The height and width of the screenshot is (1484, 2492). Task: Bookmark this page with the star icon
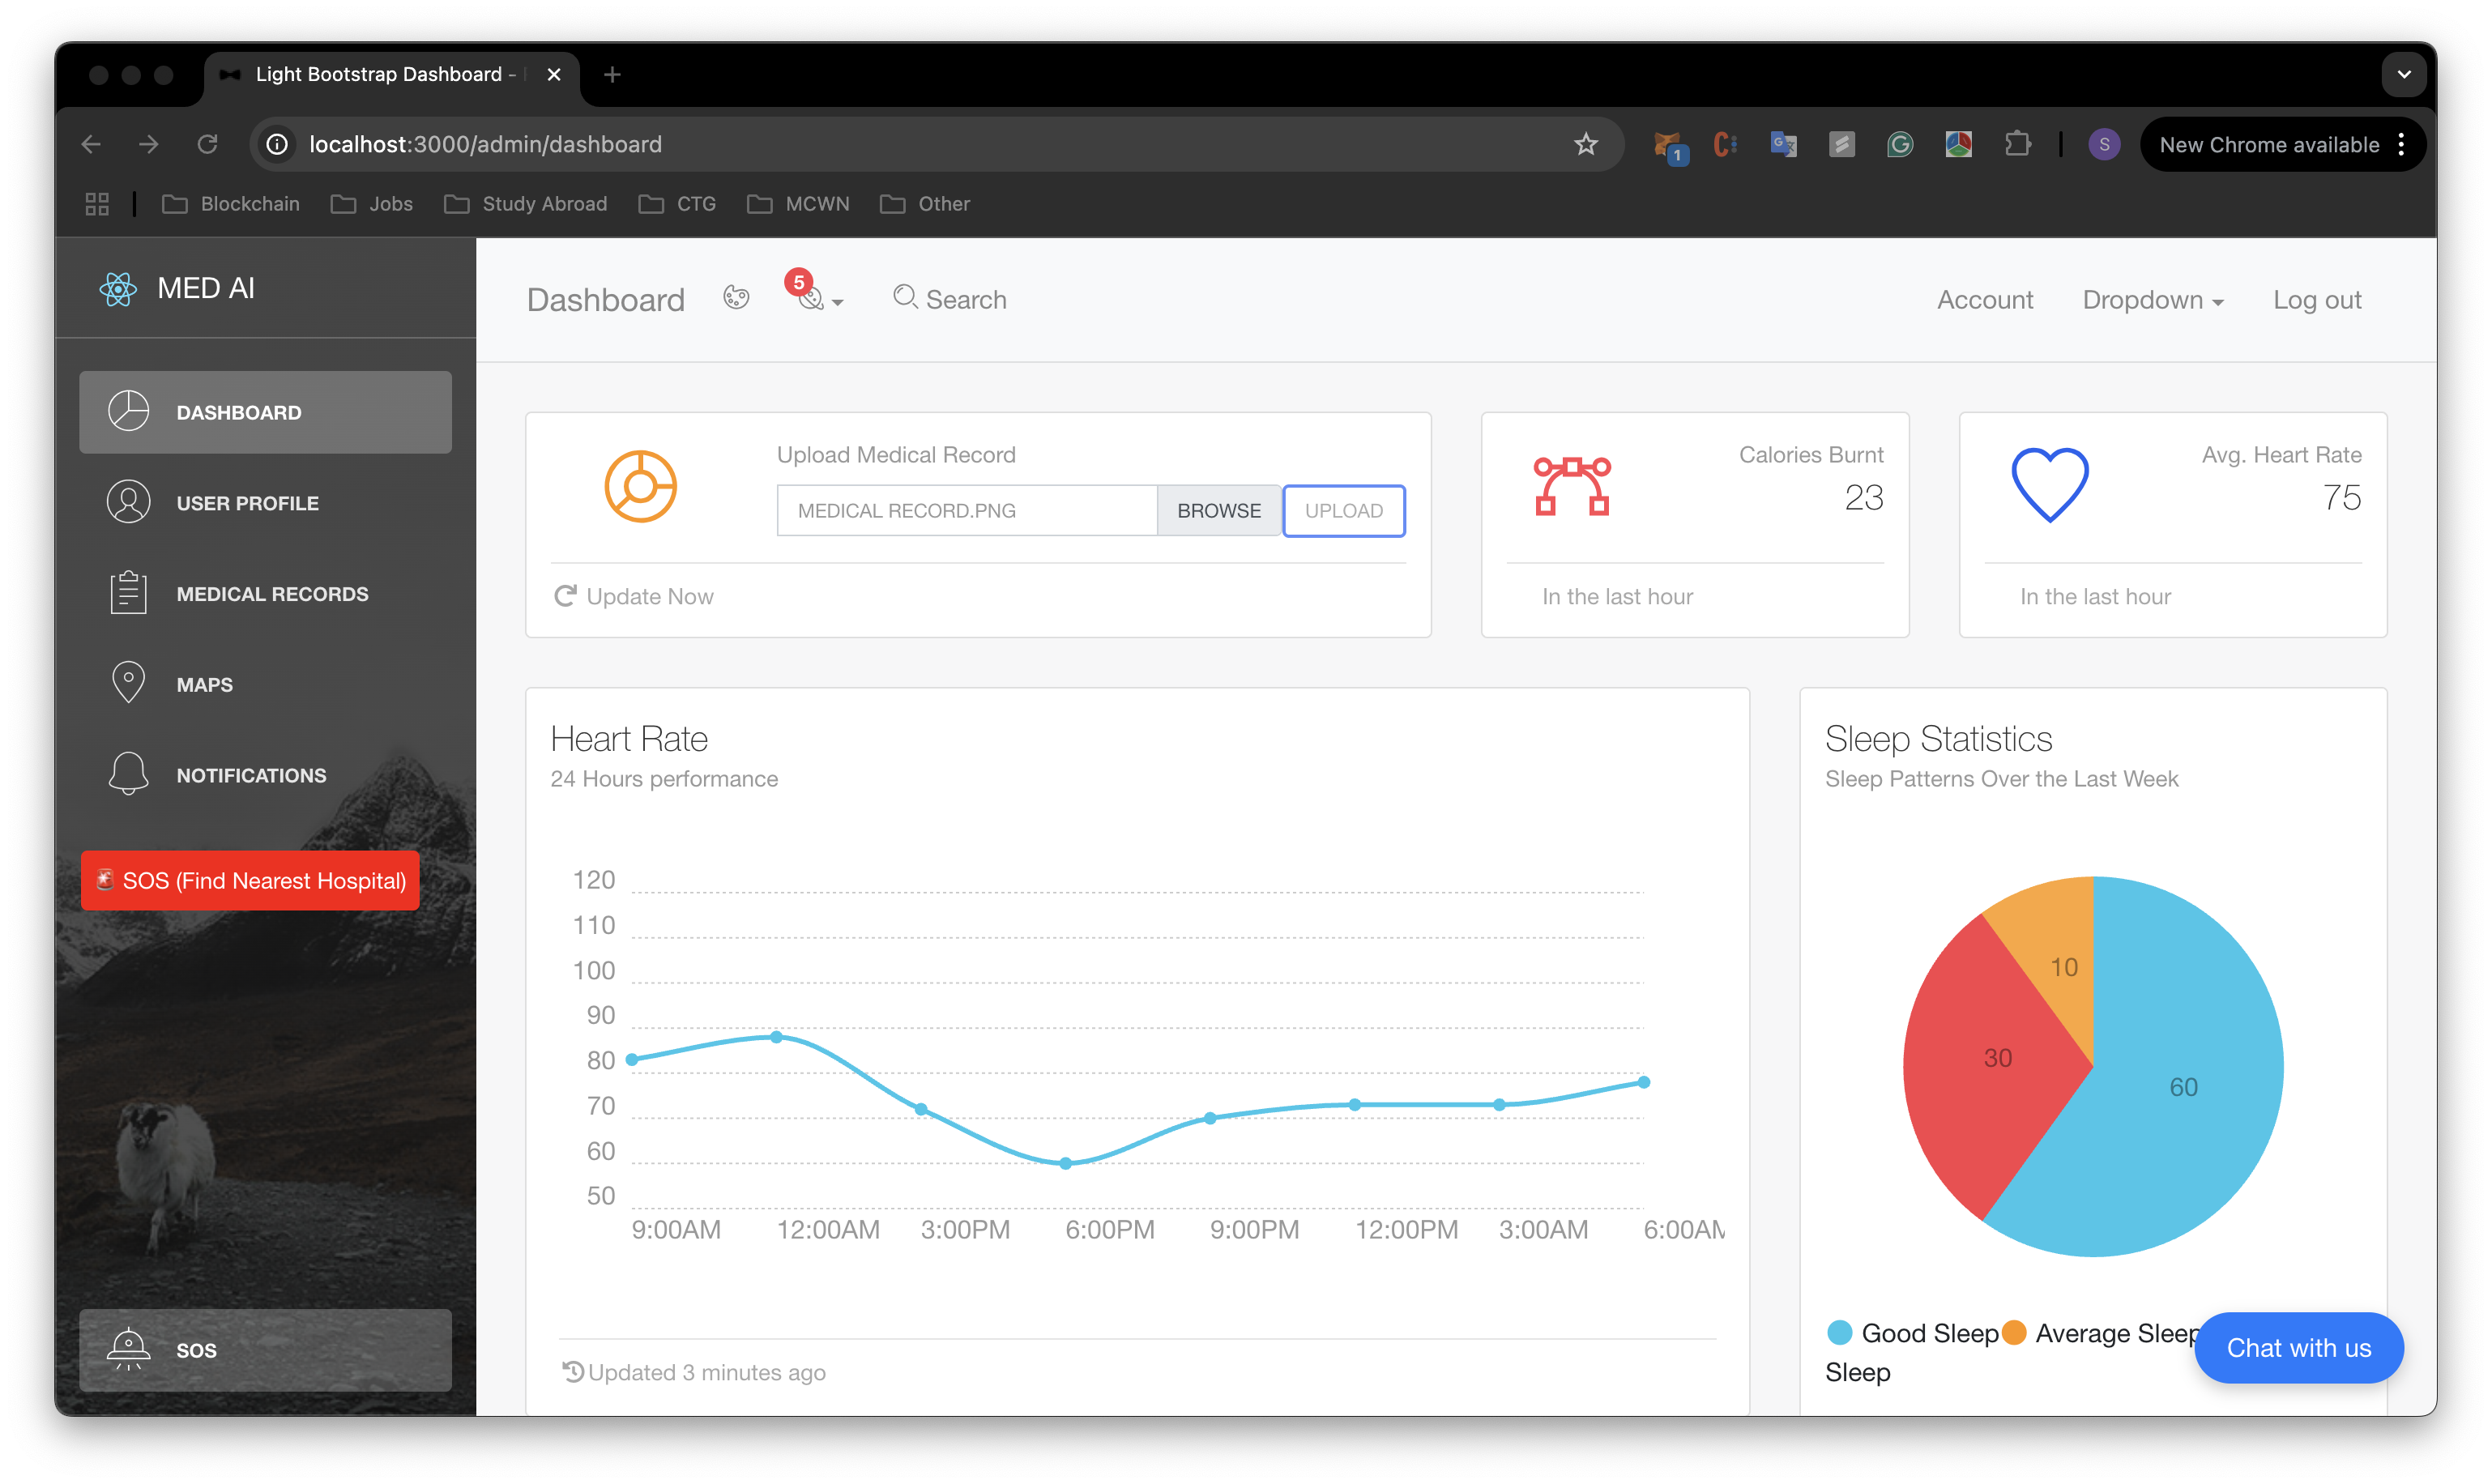point(1585,144)
